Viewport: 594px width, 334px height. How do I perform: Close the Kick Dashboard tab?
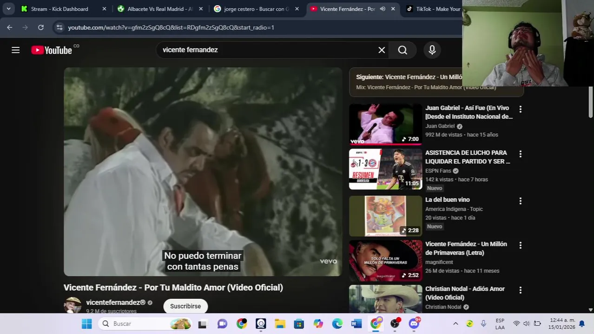[104, 9]
